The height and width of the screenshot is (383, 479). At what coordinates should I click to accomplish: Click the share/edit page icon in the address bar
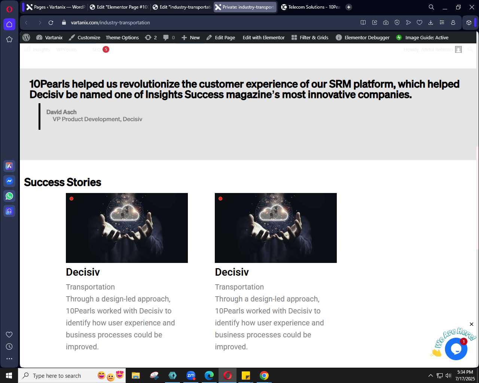pyautogui.click(x=375, y=22)
